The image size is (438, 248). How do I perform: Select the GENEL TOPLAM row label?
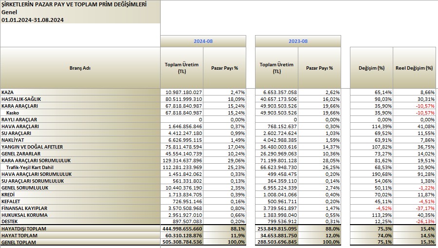click(18, 242)
